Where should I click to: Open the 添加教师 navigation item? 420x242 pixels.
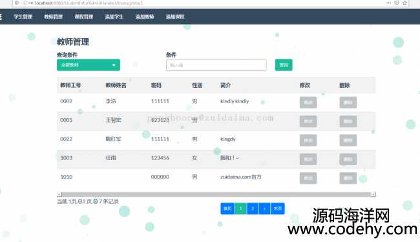pyautogui.click(x=145, y=17)
